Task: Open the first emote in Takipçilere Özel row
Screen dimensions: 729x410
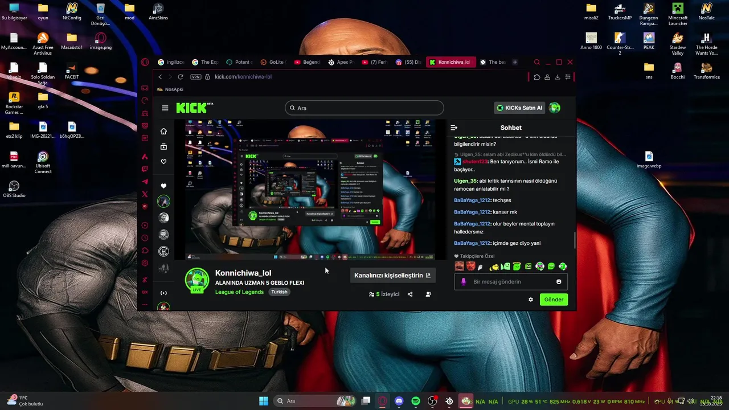Action: pyautogui.click(x=459, y=266)
